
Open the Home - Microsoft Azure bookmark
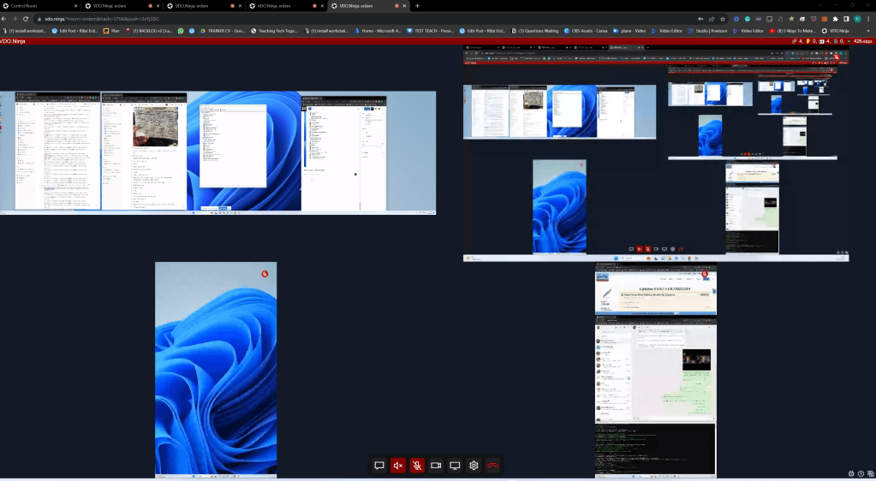(x=378, y=31)
